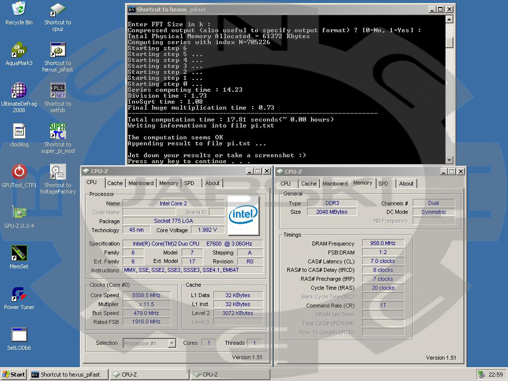Open the Windows Start menu
Screen dimensions: 508x381
pyautogui.click(x=13, y=374)
